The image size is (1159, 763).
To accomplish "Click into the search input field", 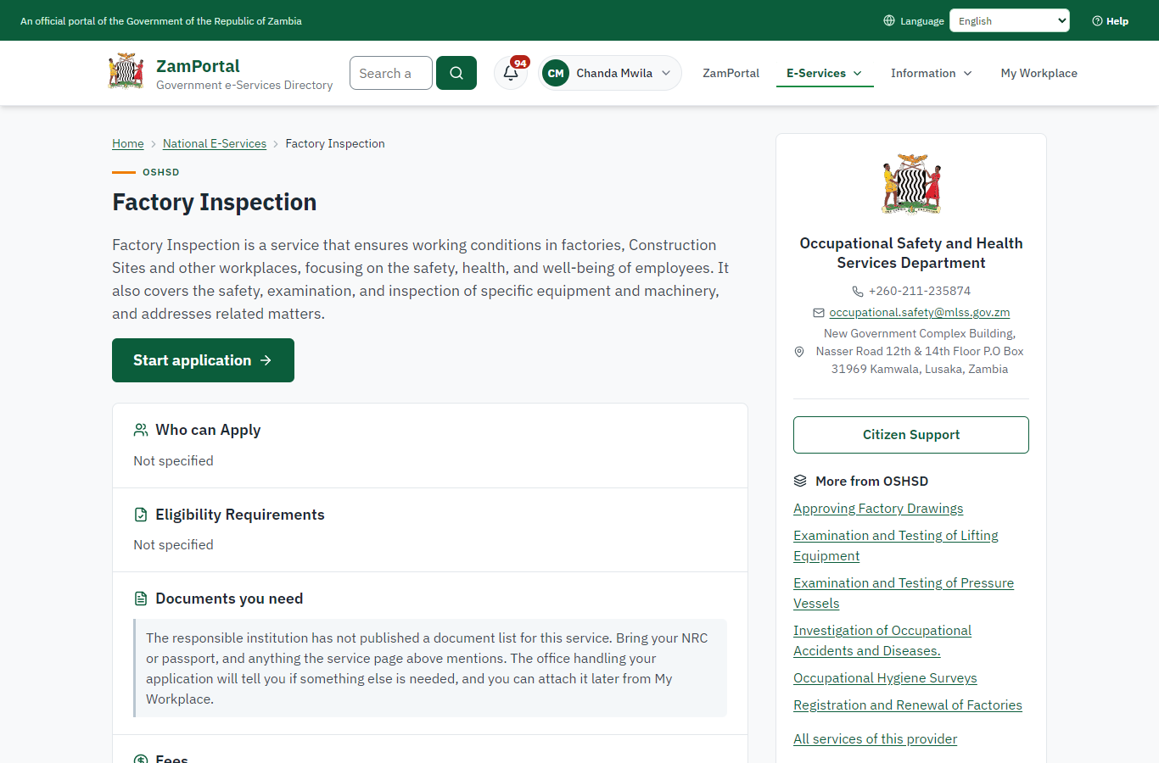I will click(391, 73).
